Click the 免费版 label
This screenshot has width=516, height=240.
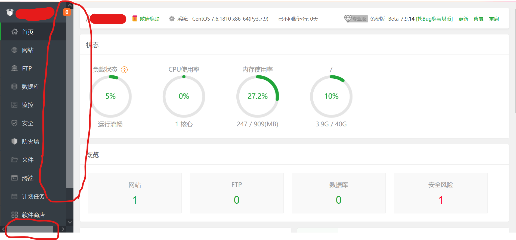click(377, 19)
